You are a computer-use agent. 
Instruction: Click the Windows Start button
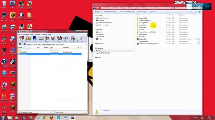(3, 118)
